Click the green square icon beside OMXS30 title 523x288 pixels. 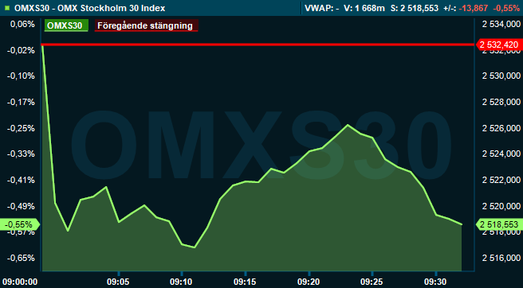(x=7, y=8)
